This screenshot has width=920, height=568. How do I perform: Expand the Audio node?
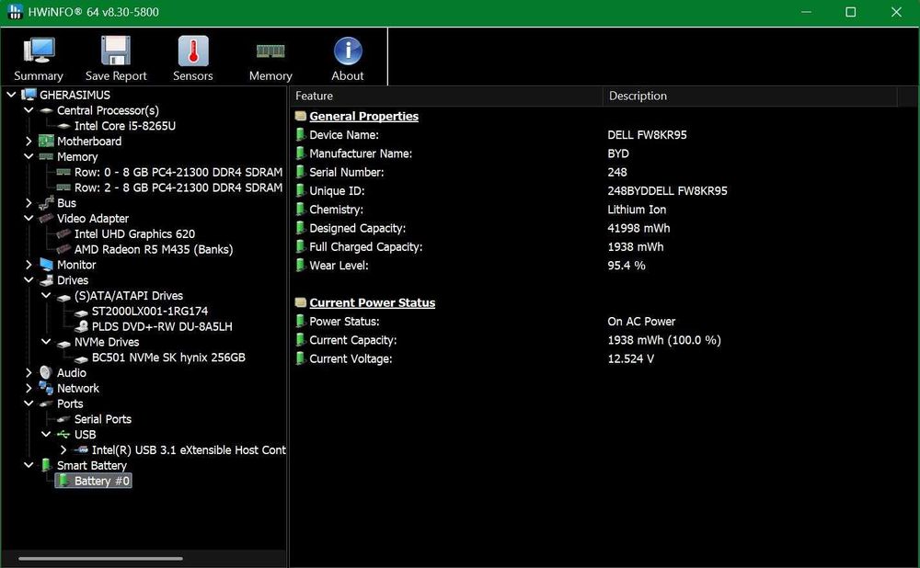point(29,372)
